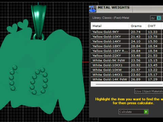Toggle the GV switch

point(156,18)
